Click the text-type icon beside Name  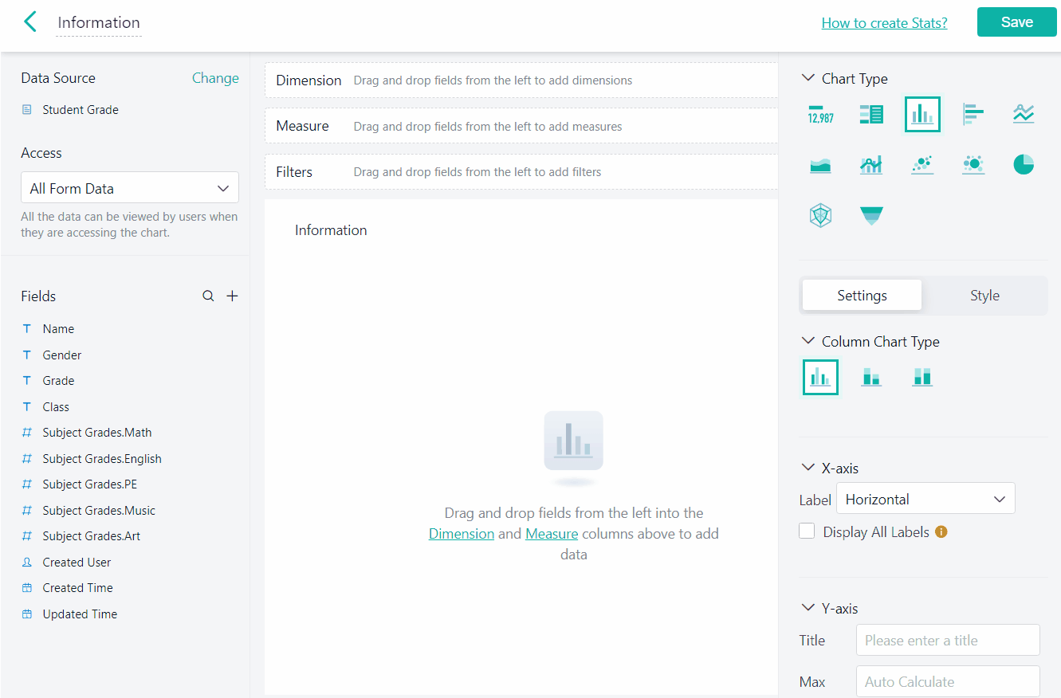[27, 329]
